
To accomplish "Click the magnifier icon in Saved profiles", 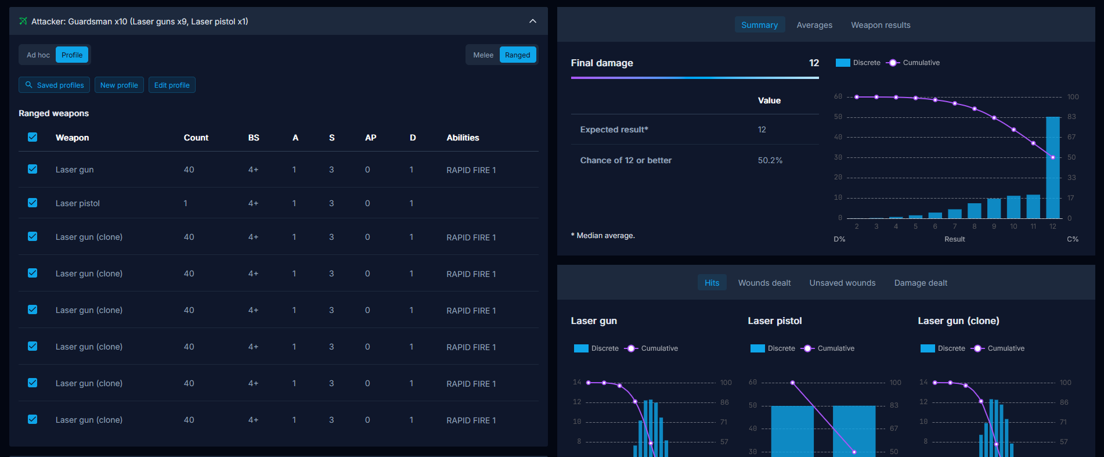I will tap(28, 85).
